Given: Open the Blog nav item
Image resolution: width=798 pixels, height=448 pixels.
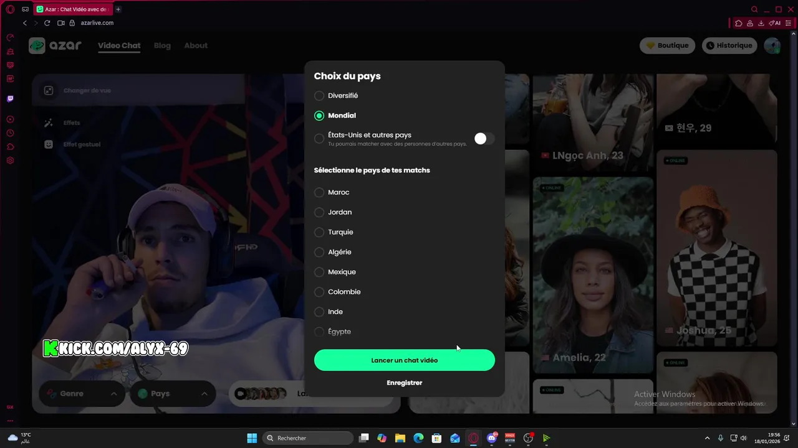Looking at the screenshot, I should (x=162, y=45).
